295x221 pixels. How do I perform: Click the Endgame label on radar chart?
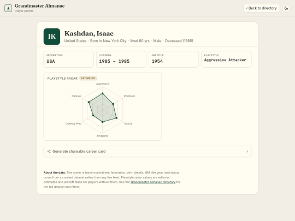coord(103,136)
